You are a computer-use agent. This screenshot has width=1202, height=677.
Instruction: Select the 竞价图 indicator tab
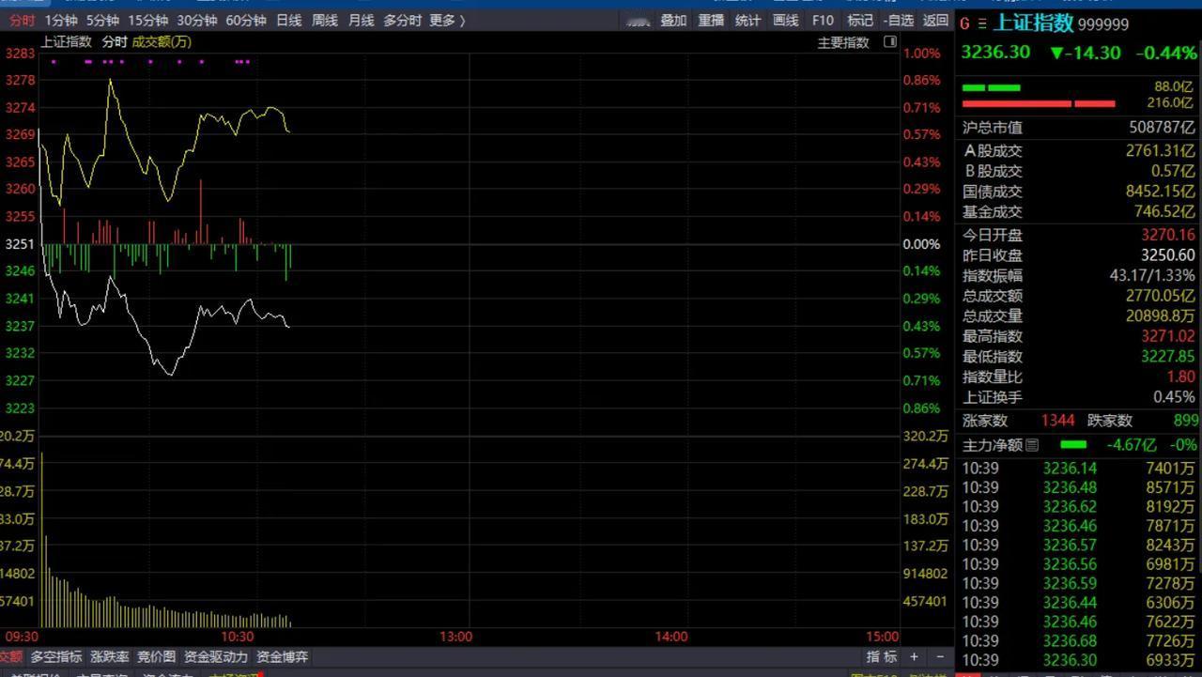pyautogui.click(x=156, y=657)
